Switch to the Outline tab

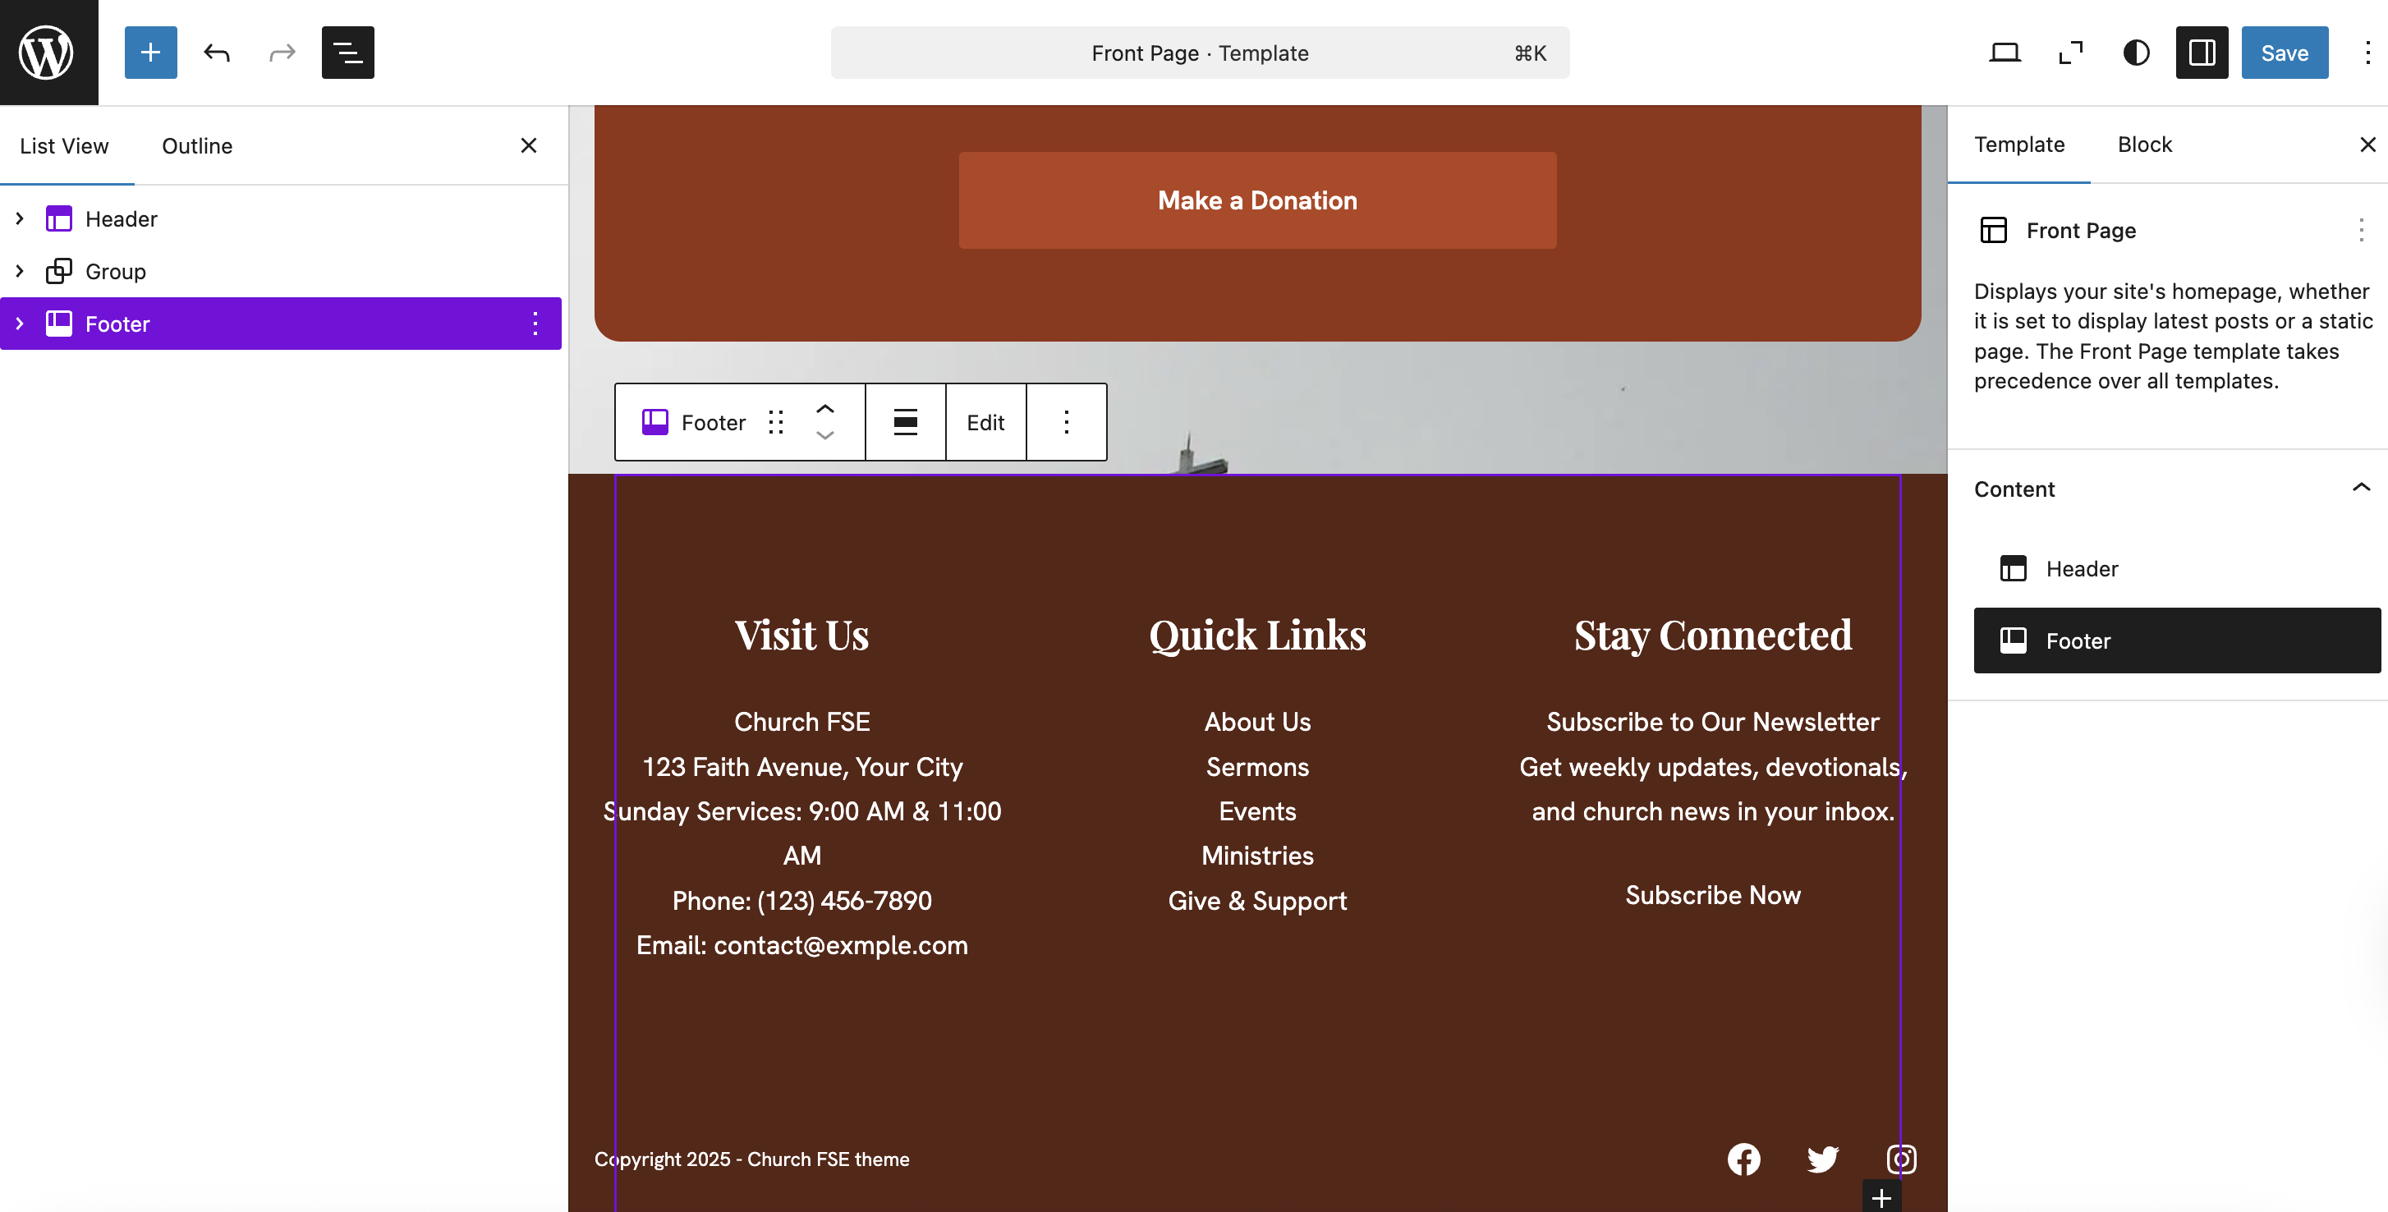[x=196, y=145]
